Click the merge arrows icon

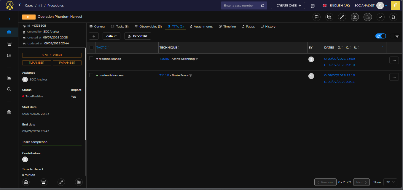coord(342,17)
